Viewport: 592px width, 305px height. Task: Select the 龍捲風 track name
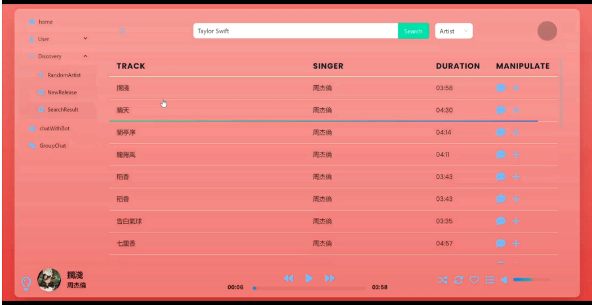[x=126, y=154]
